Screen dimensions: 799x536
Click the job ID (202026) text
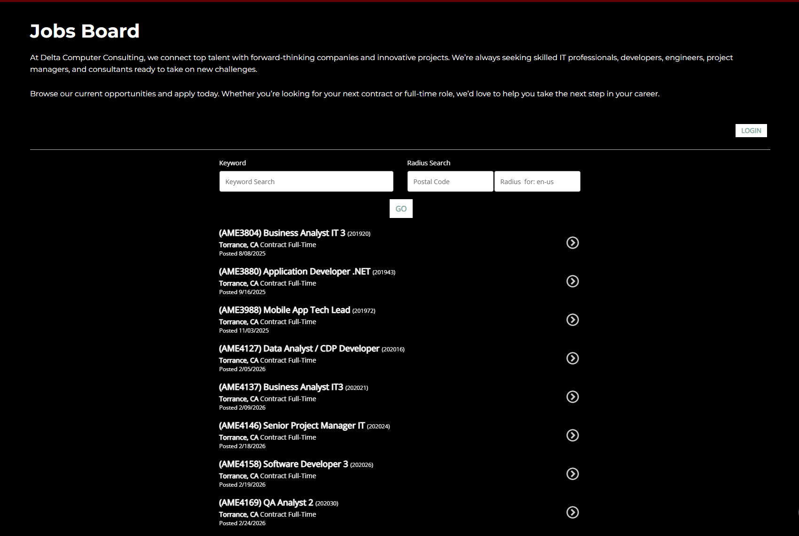pos(362,465)
